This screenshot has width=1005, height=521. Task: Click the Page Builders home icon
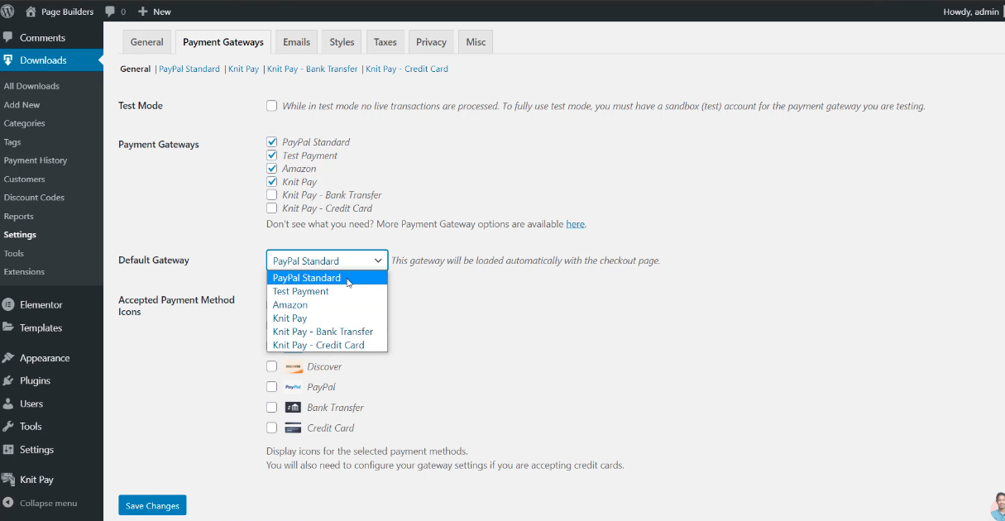click(31, 12)
